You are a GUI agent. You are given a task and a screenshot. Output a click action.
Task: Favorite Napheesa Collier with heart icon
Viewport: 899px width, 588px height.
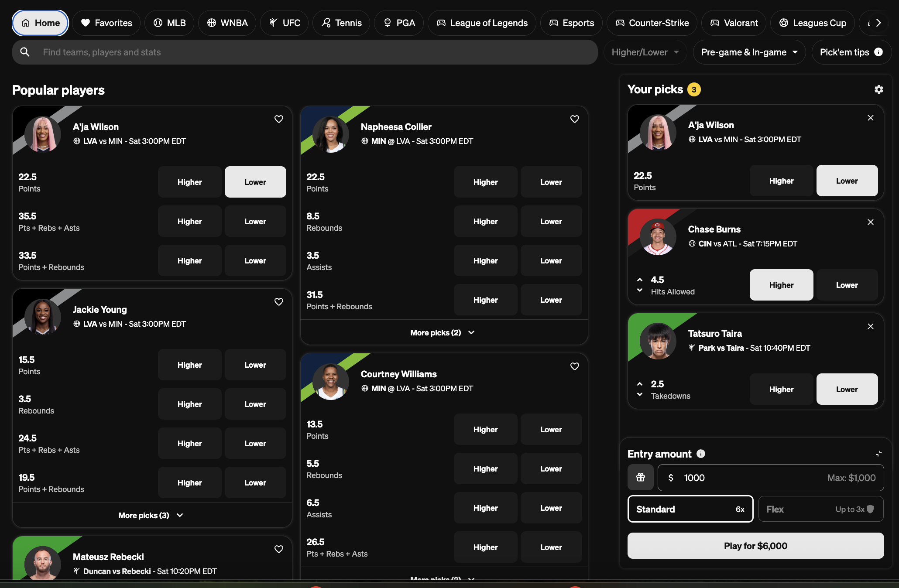(575, 119)
